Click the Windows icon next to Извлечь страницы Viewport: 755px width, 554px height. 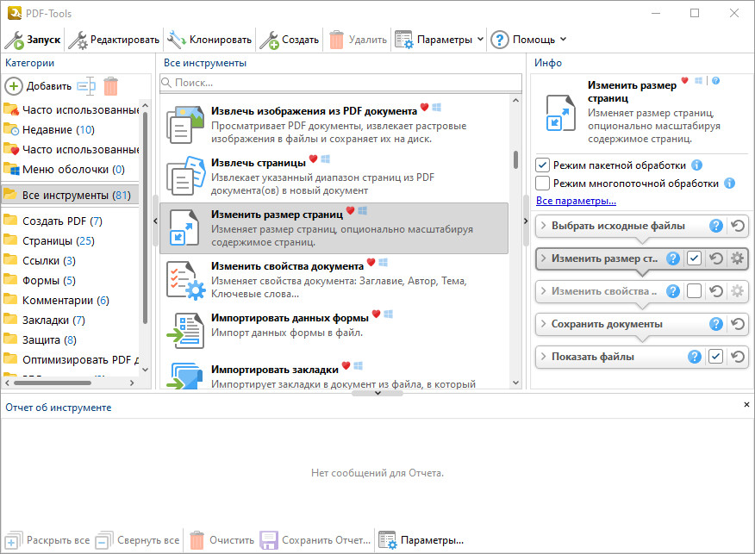coord(326,159)
